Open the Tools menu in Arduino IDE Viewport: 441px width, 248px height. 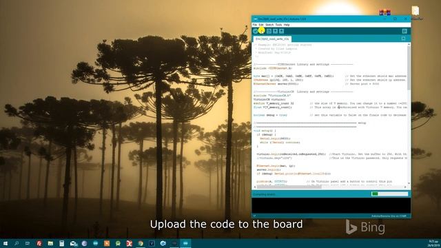(278, 25)
